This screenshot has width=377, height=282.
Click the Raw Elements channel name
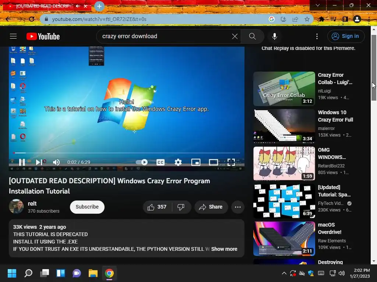point(332,241)
